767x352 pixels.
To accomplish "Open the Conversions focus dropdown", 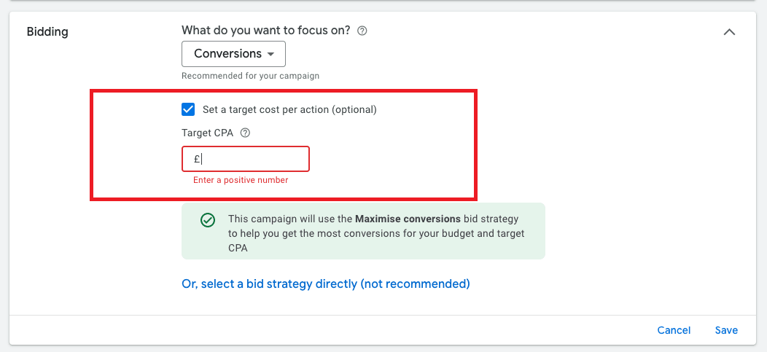I will tap(233, 54).
